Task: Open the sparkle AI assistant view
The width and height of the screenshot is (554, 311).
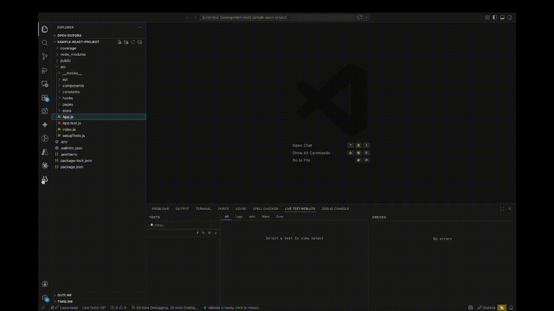Action: [x=45, y=125]
